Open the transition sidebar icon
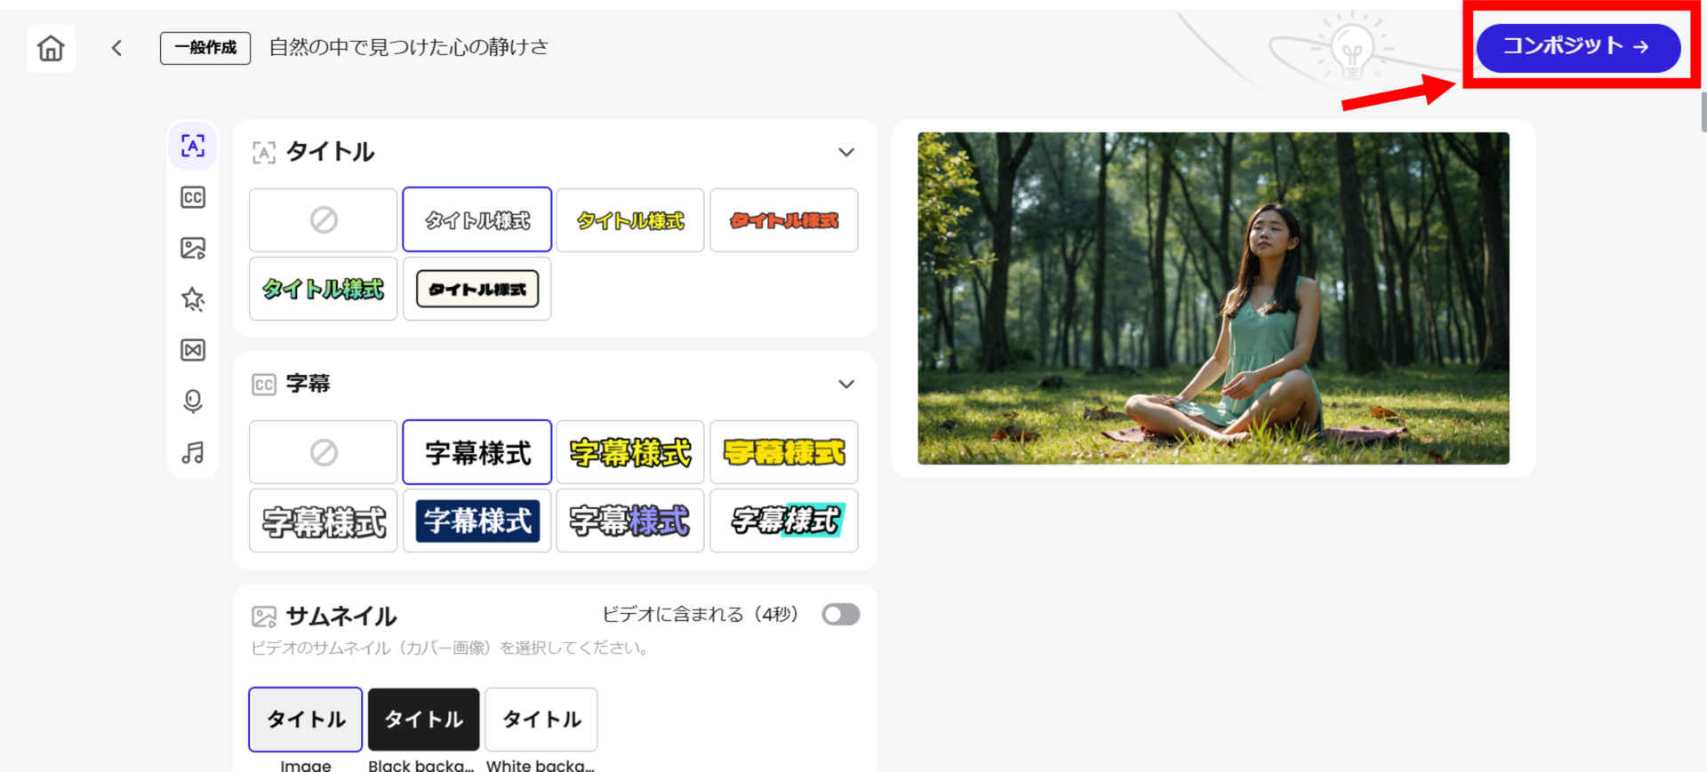 click(x=193, y=350)
